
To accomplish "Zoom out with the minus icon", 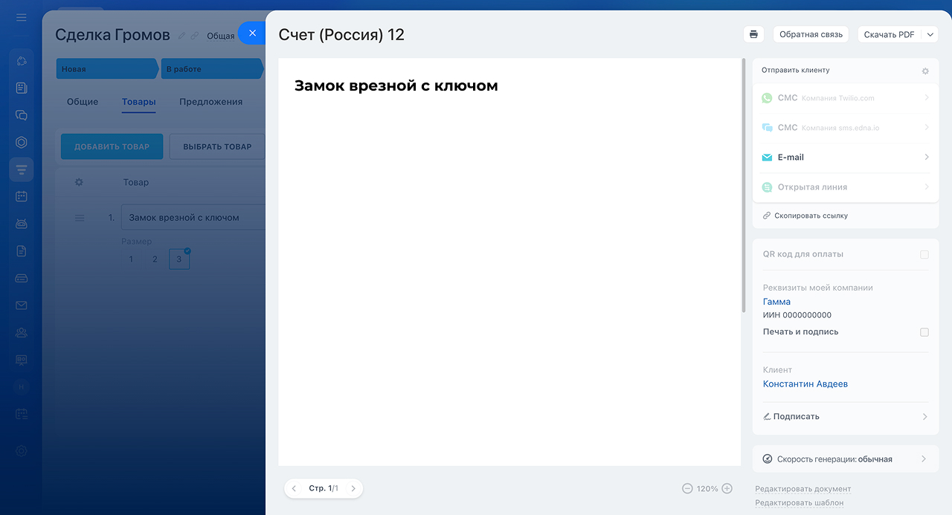I will 687,488.
